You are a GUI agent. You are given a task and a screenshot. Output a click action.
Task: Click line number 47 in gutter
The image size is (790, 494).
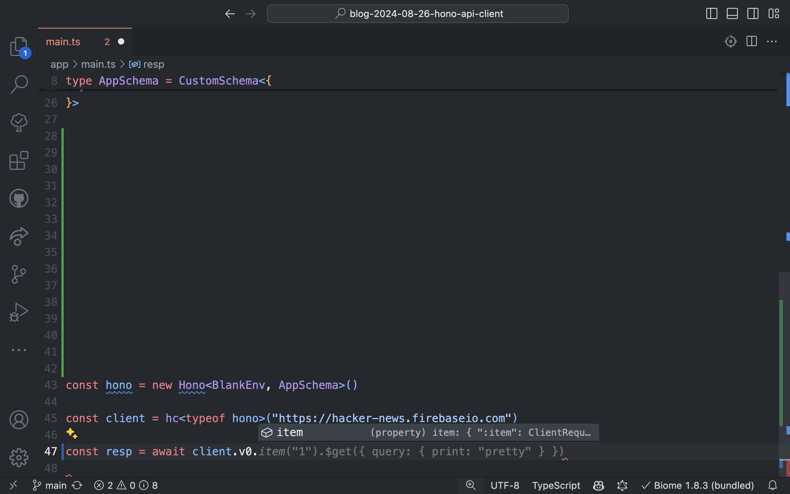(50, 451)
